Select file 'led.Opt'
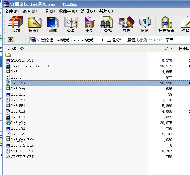190x175 pixels. (18, 117)
